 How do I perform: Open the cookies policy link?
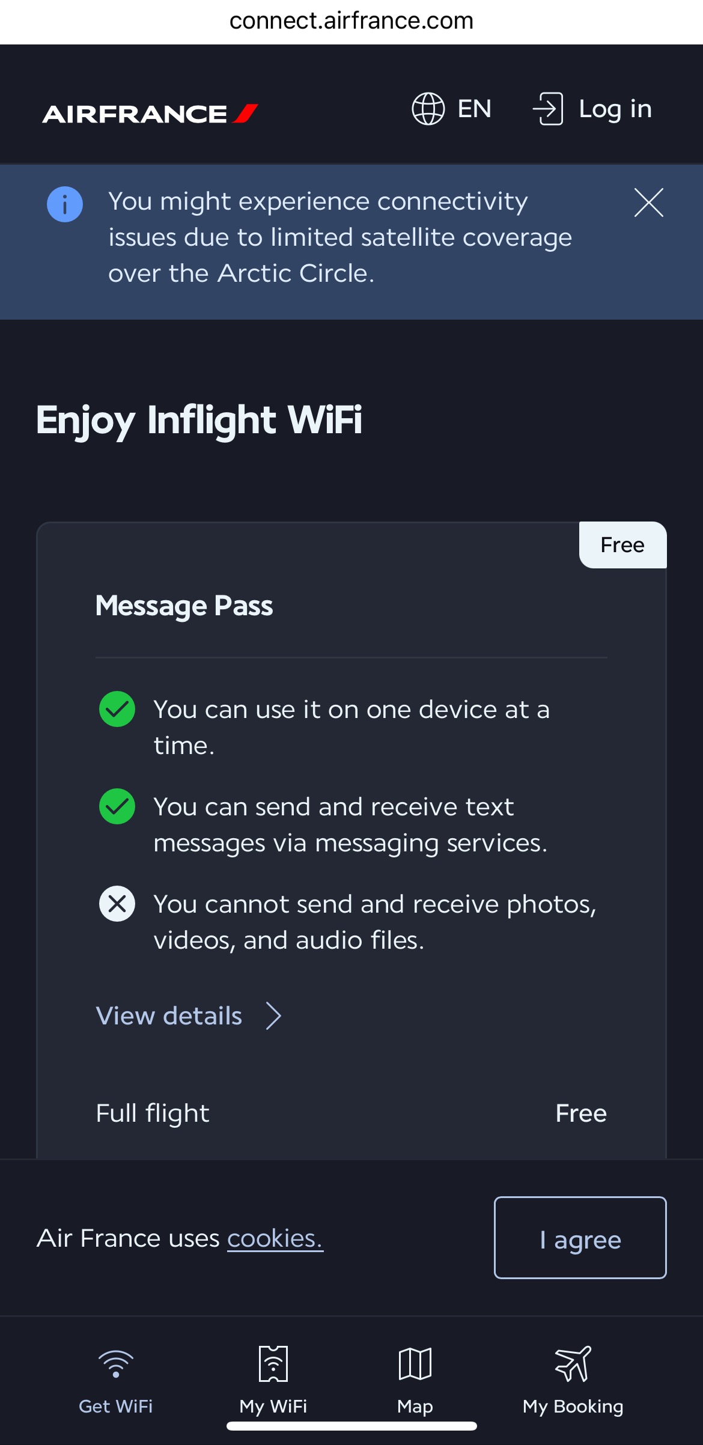point(275,1238)
